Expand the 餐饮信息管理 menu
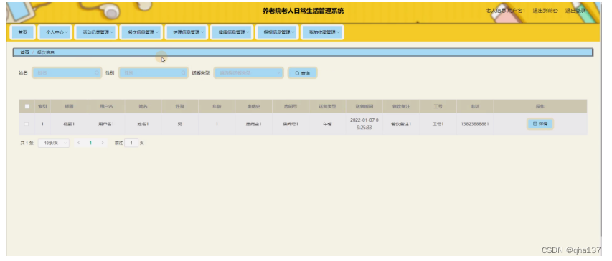Screen dimensions: 612x261 (x=141, y=32)
